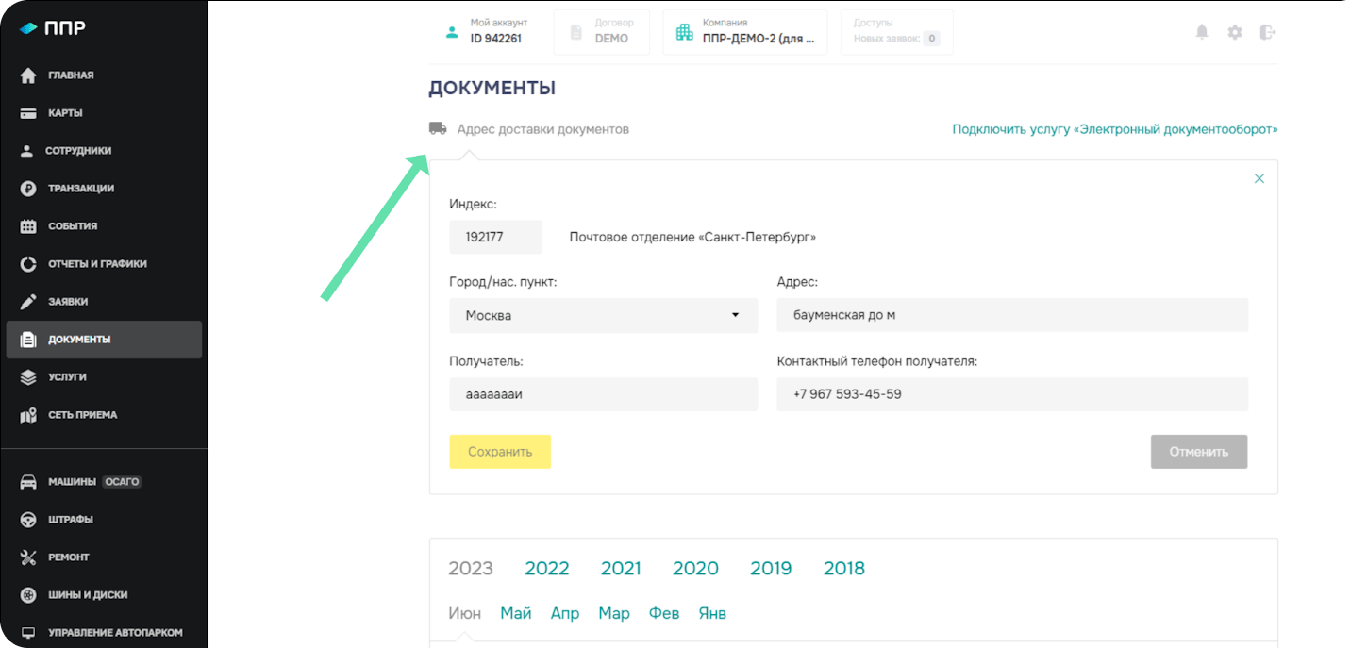Click the logout icon in header
Image resolution: width=1367 pixels, height=648 pixels.
(x=1267, y=32)
